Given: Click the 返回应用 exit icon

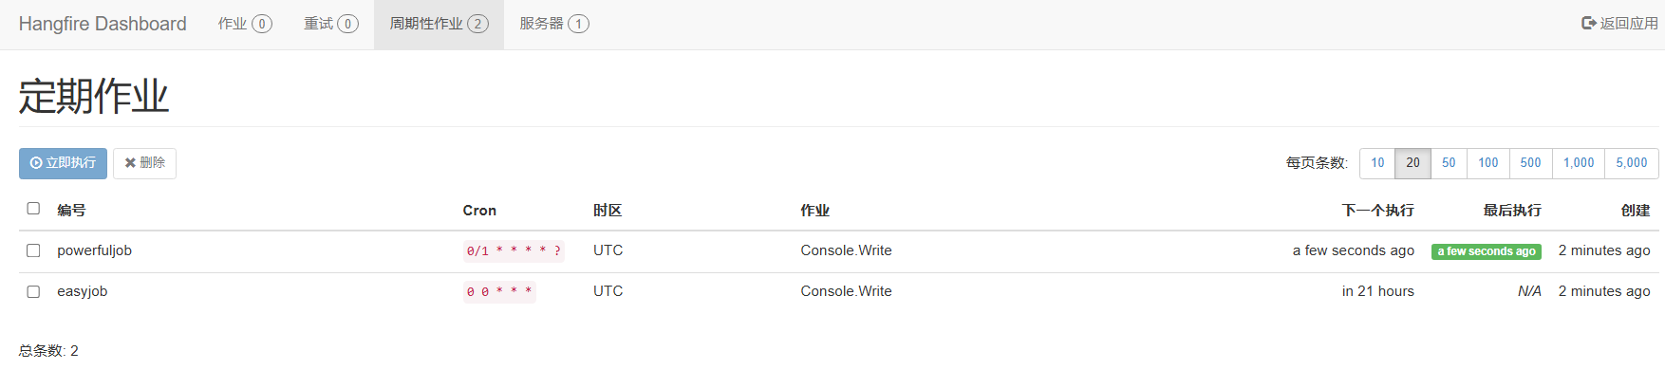Looking at the screenshot, I should (1588, 23).
